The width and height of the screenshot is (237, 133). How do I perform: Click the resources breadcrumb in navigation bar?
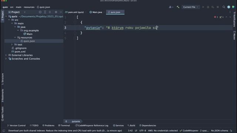click(29, 7)
